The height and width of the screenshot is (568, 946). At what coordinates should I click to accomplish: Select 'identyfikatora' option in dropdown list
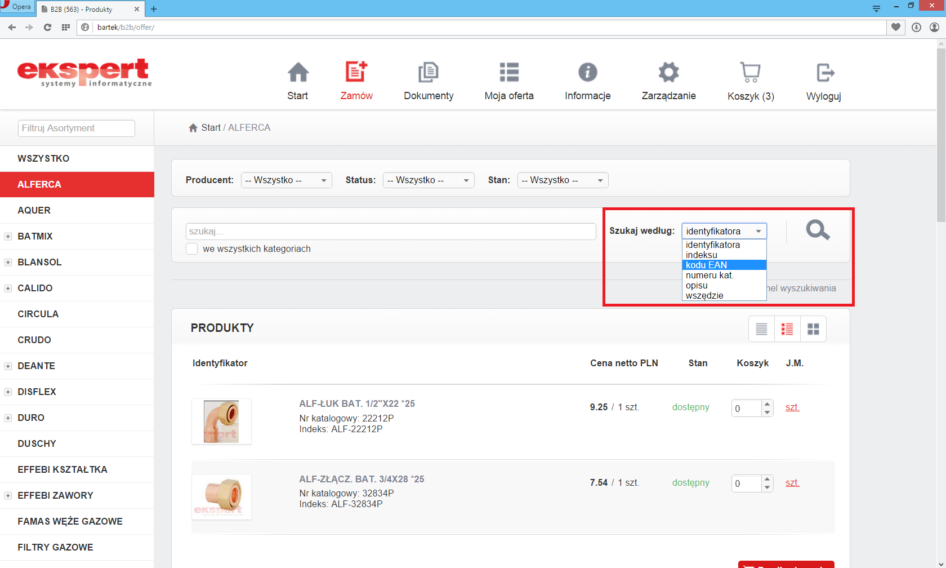pos(724,245)
